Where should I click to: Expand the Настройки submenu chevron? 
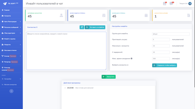(x=20, y=79)
